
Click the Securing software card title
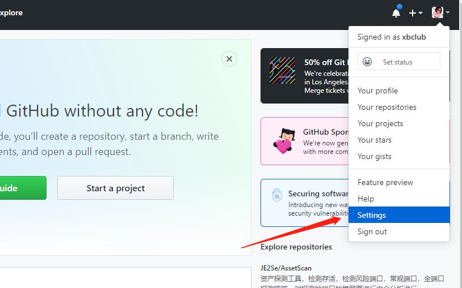tap(318, 194)
